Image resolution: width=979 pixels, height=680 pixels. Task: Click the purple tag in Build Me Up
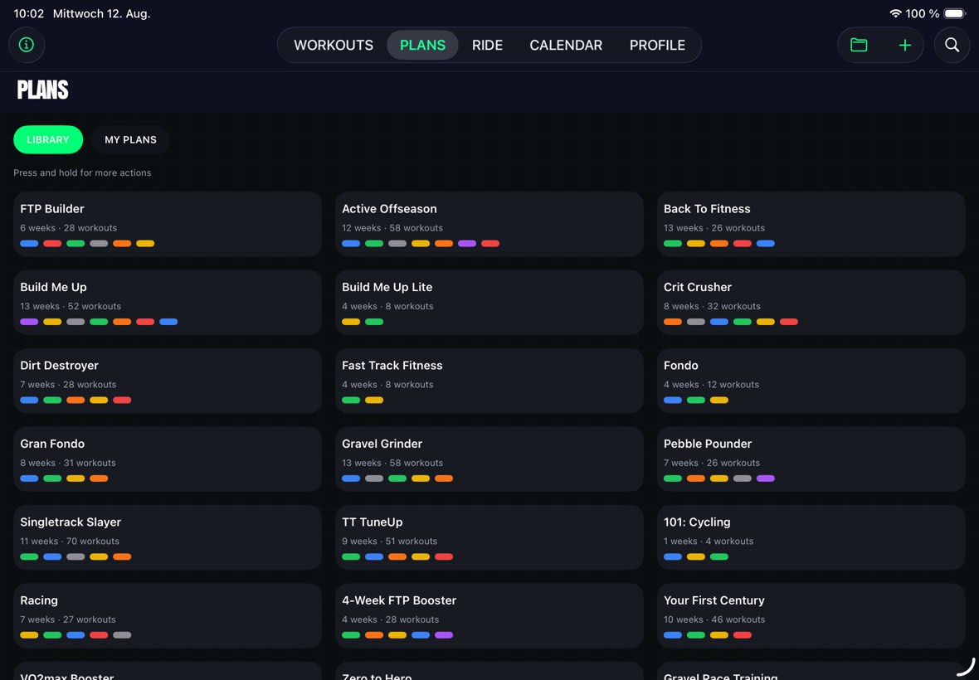(29, 322)
